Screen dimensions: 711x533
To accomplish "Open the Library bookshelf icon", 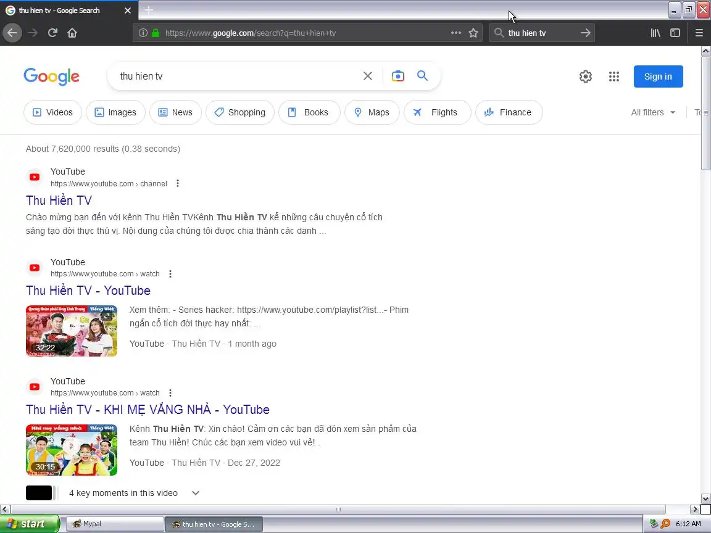I will (x=655, y=33).
